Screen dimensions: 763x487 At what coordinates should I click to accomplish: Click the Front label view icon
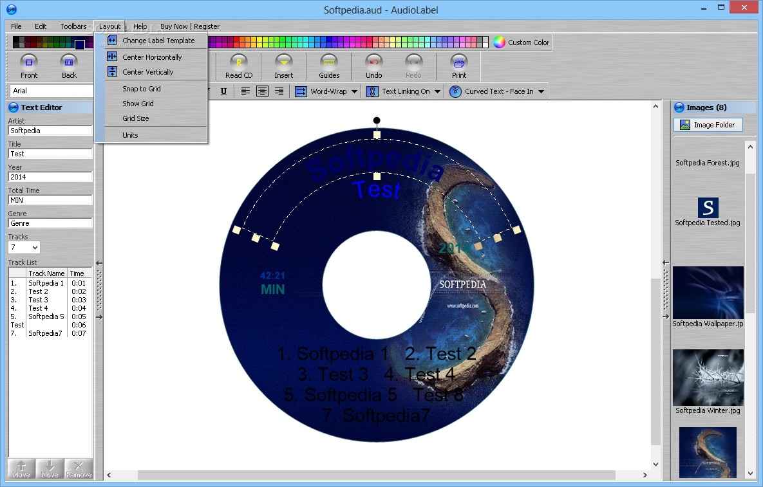click(x=29, y=62)
